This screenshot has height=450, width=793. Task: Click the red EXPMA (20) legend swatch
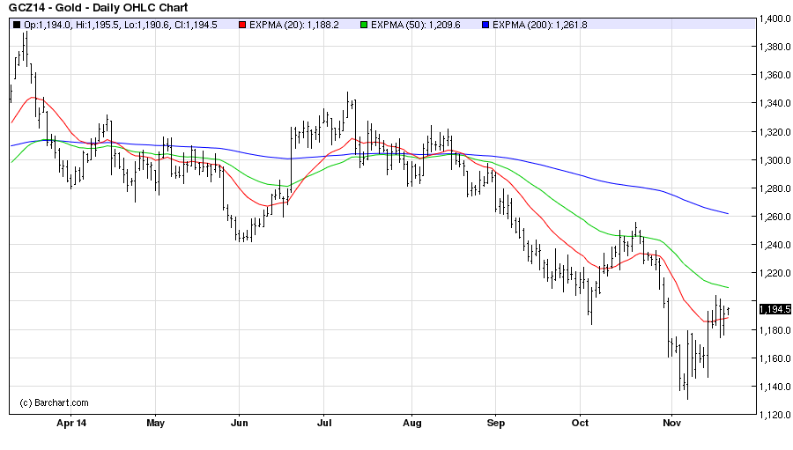[x=242, y=25]
